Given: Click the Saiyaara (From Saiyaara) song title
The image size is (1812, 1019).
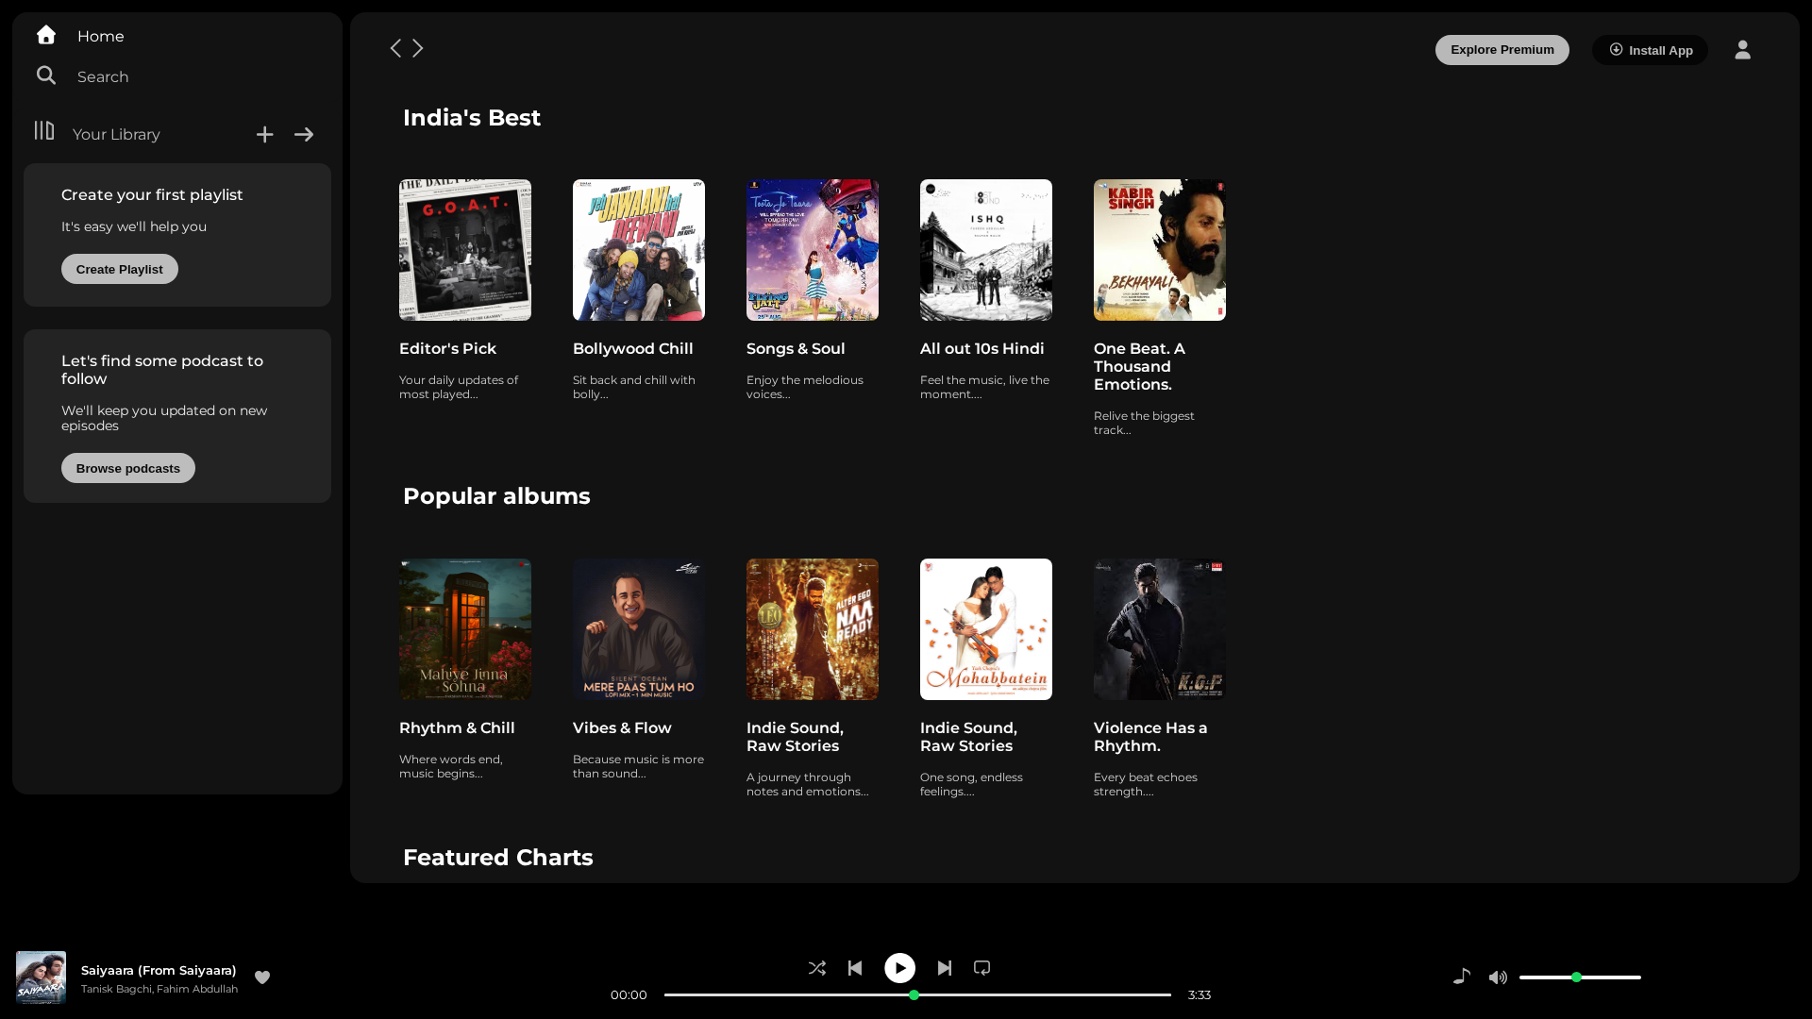Looking at the screenshot, I should (159, 970).
